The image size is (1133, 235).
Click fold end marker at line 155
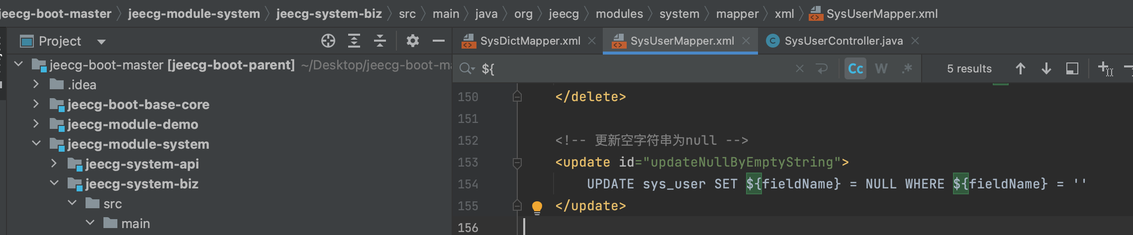pos(517,205)
